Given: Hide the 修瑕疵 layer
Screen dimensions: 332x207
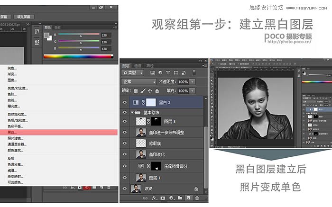Looking at the screenshot, I should tap(125, 143).
